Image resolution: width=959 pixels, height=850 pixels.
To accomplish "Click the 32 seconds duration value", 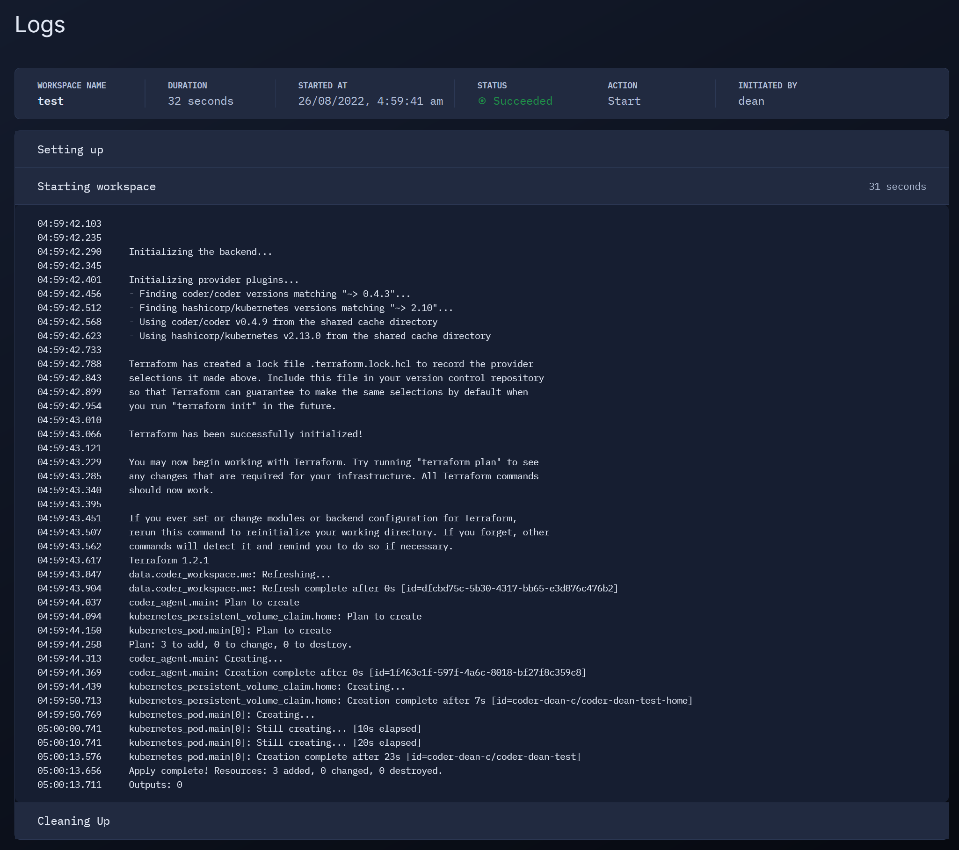I will pos(200,101).
